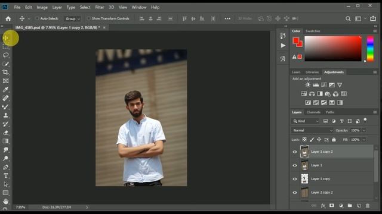Image resolution: width=382 pixels, height=214 pixels.
Task: Select the Eyedropper tool
Action: point(5,90)
